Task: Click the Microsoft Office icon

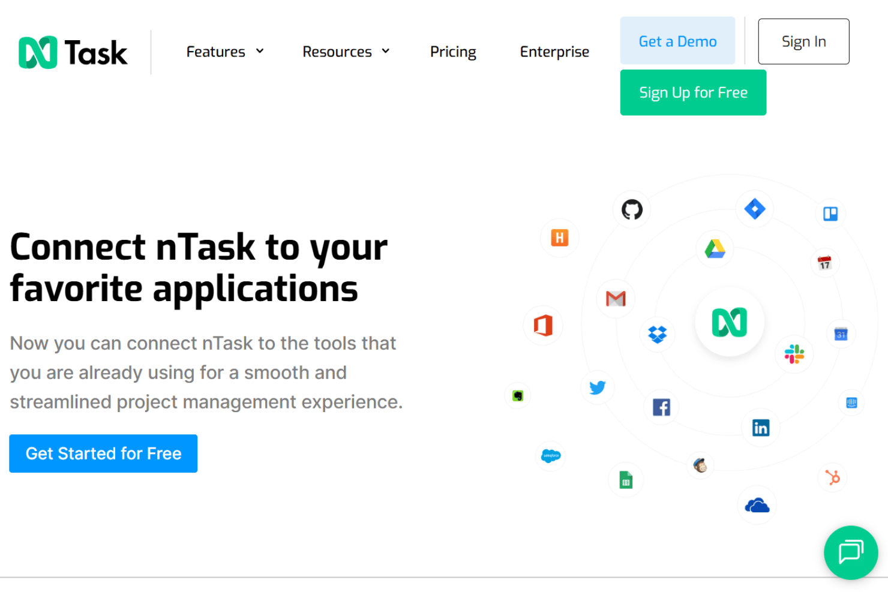Action: 543,326
